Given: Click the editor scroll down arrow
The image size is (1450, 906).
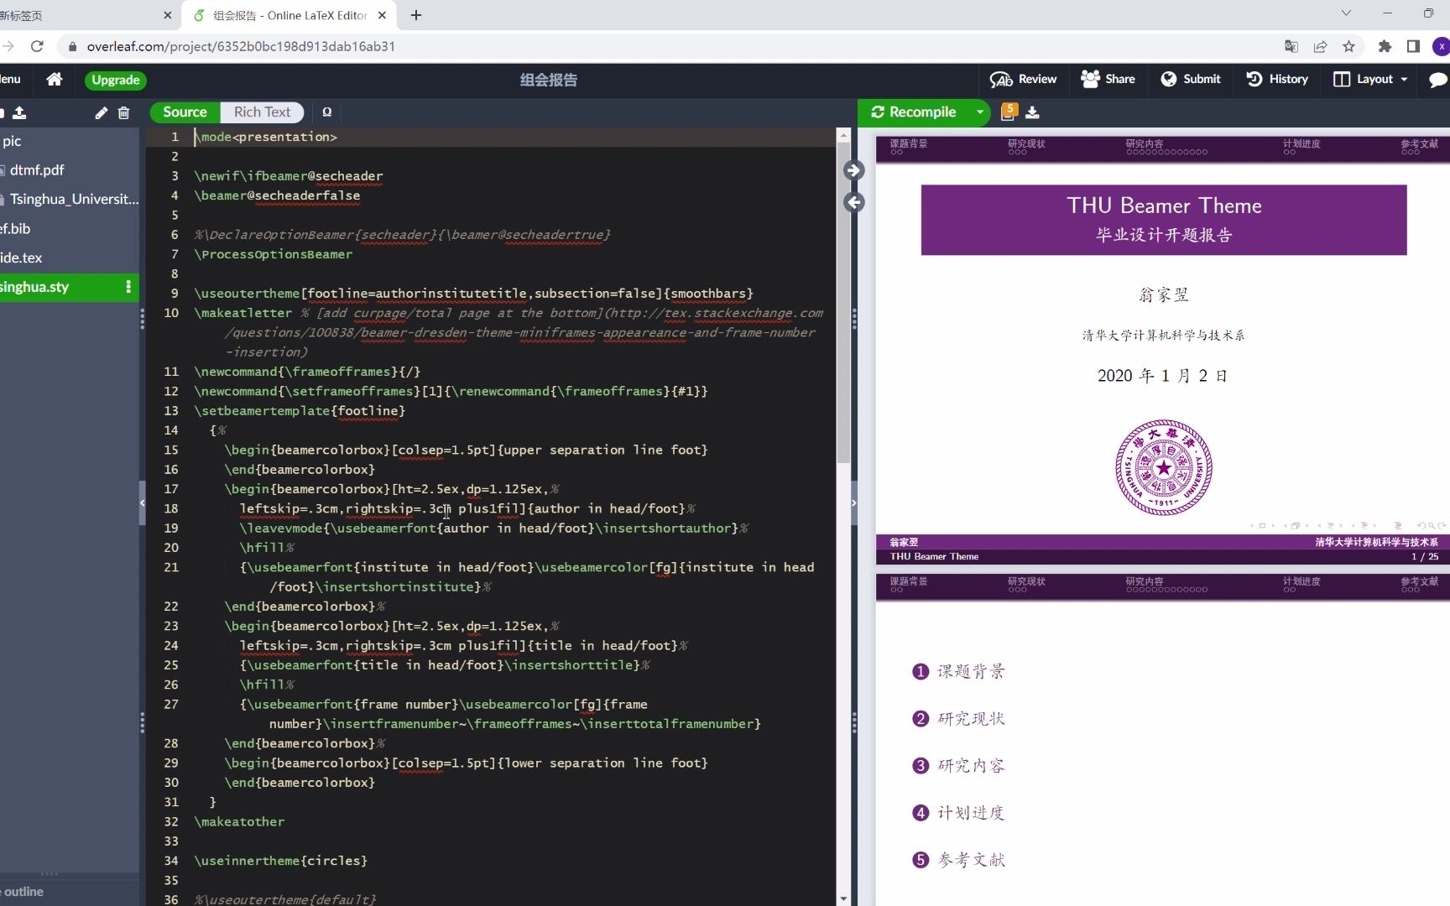Looking at the screenshot, I should (x=843, y=898).
